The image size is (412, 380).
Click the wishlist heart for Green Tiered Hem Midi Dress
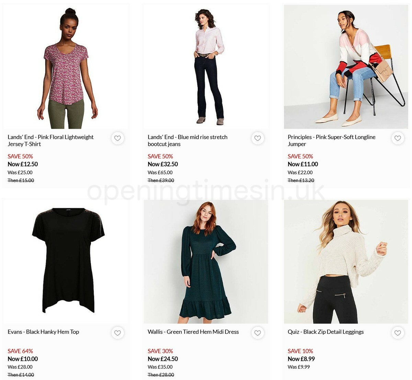[257, 333]
